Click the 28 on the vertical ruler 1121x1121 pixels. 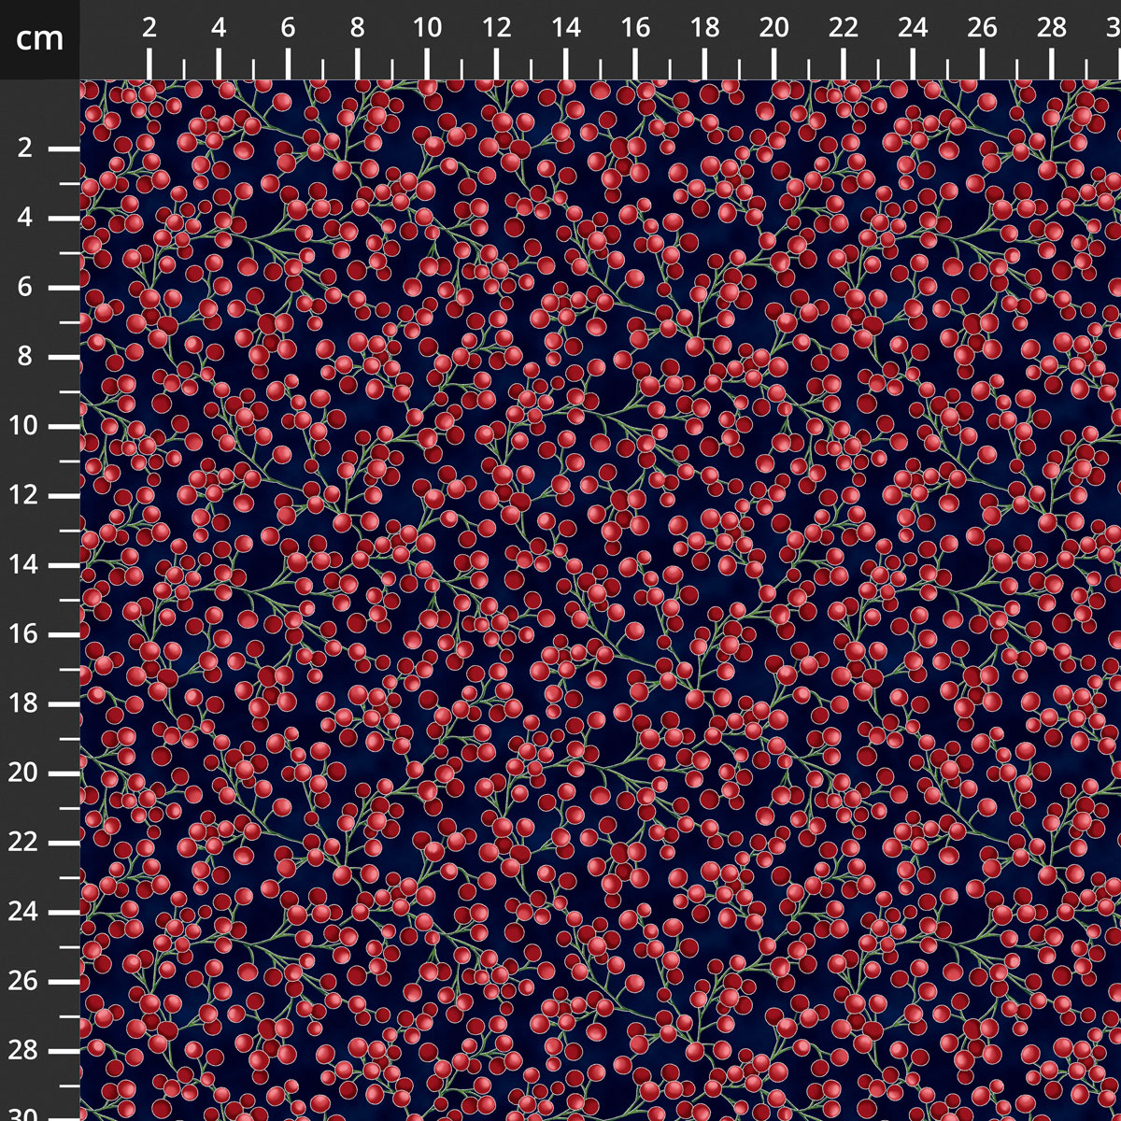coord(24,1051)
